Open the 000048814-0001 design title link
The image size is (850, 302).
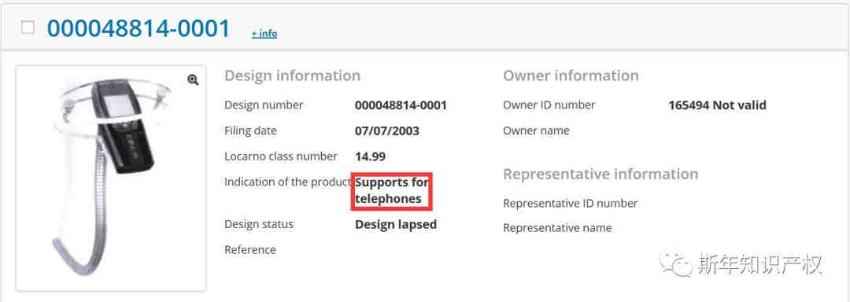(139, 28)
